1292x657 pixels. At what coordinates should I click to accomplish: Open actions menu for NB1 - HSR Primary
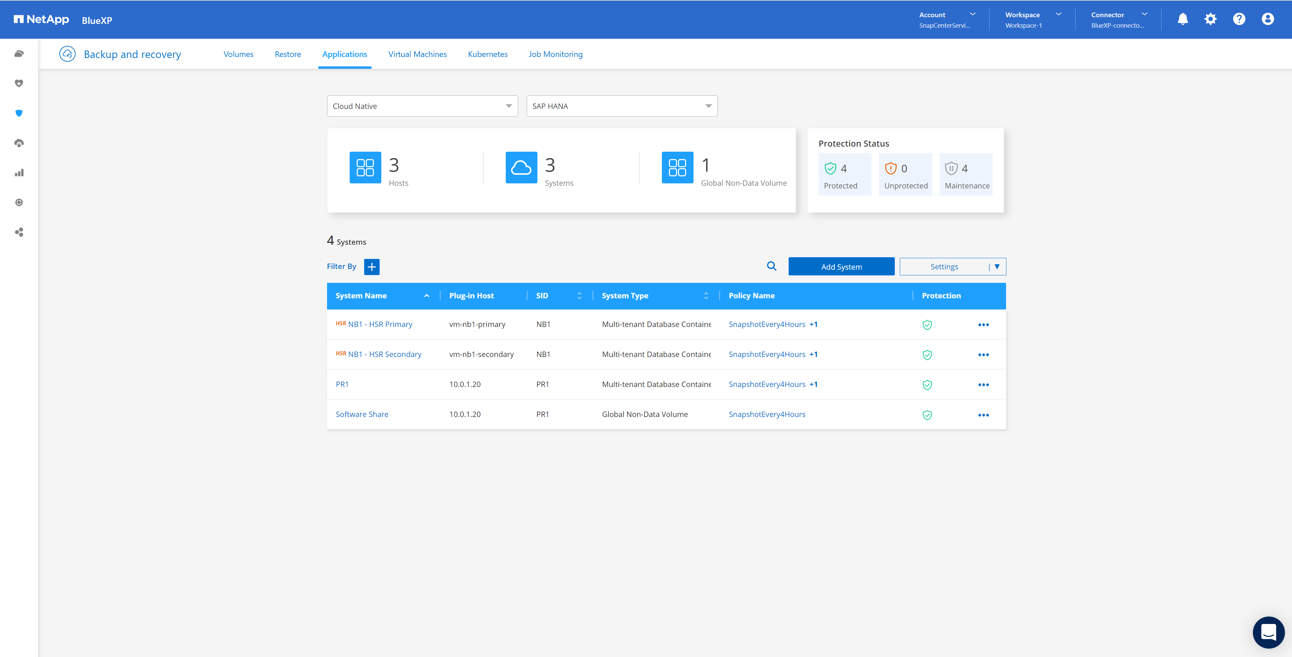point(983,325)
